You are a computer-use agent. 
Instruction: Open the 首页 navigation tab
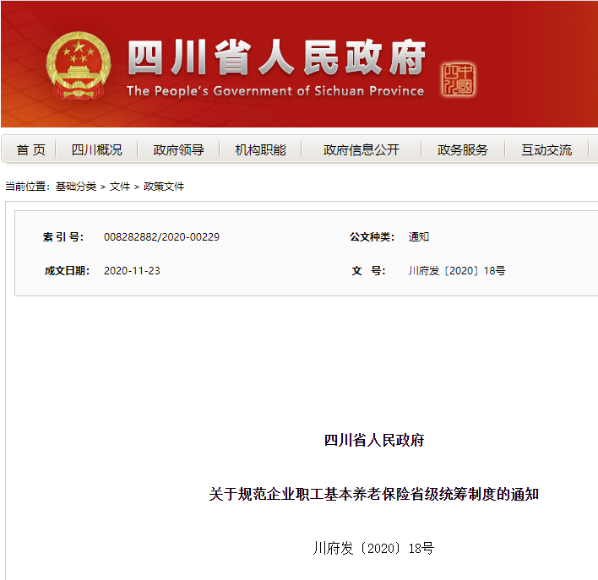pyautogui.click(x=31, y=150)
